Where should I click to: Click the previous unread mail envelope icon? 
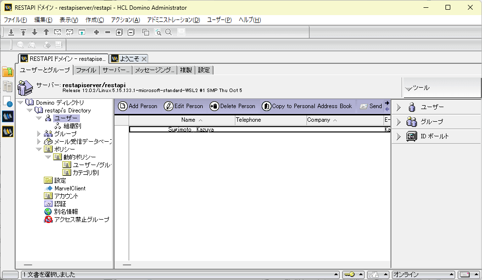70,32
